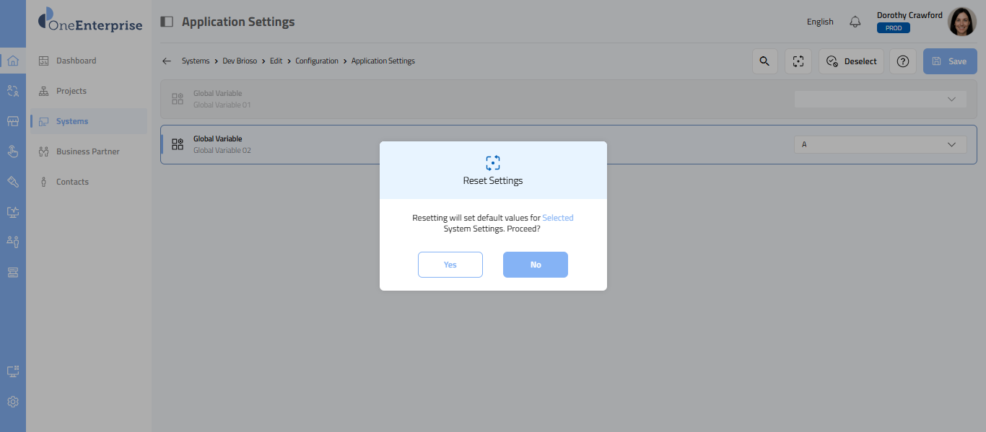Open the help question mark icon

point(902,61)
